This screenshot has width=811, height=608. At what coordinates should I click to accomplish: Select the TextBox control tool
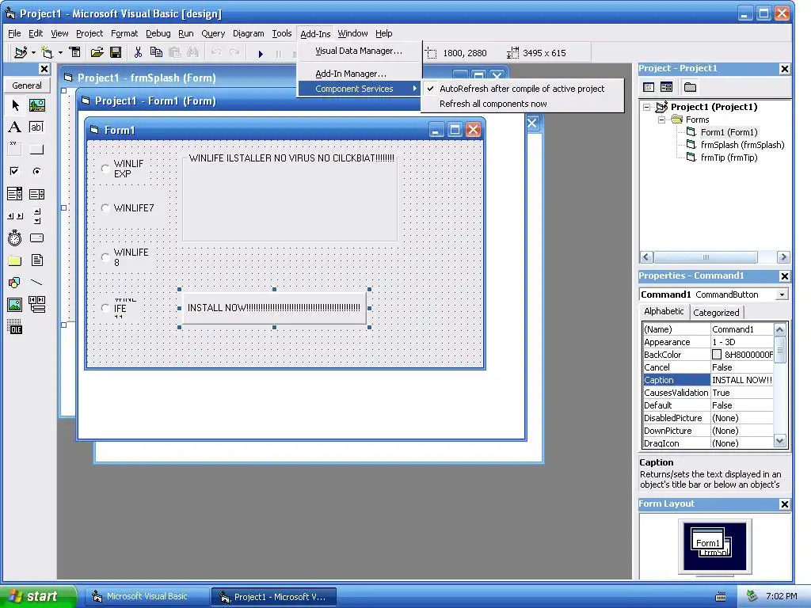(36, 127)
